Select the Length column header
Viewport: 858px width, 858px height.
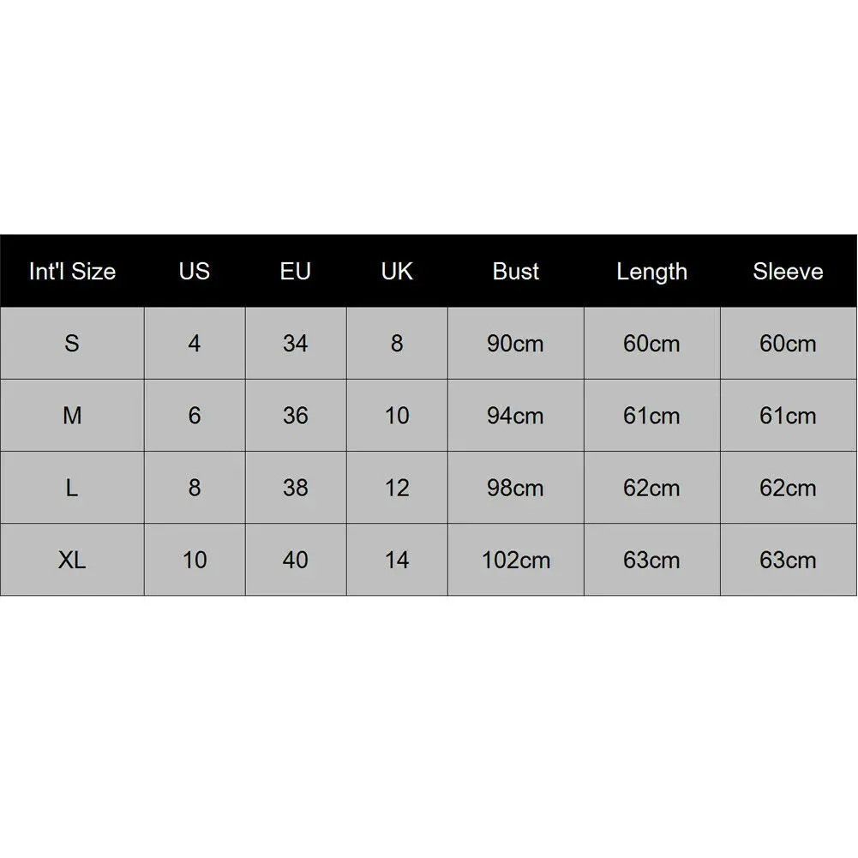(x=651, y=272)
